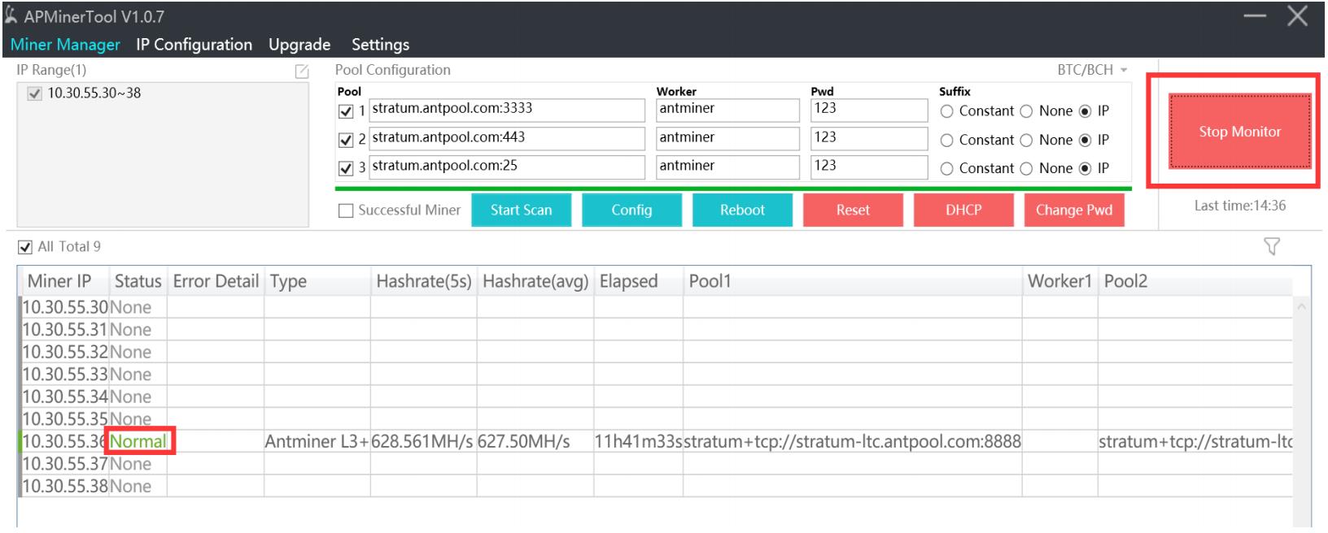Click the Change Pwd button
Screen dimensions: 1328x533
coord(1073,210)
